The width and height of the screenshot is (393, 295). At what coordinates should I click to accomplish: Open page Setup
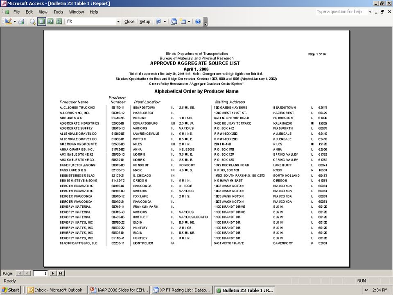pos(145,22)
